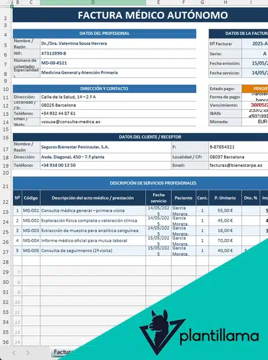Select the orange PENDIENTE payment status cell

coord(255,89)
